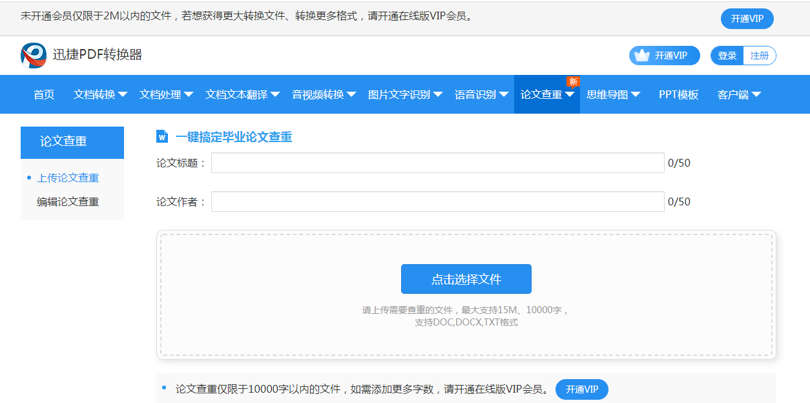Open the 图片文字识别 menu item

coord(399,94)
